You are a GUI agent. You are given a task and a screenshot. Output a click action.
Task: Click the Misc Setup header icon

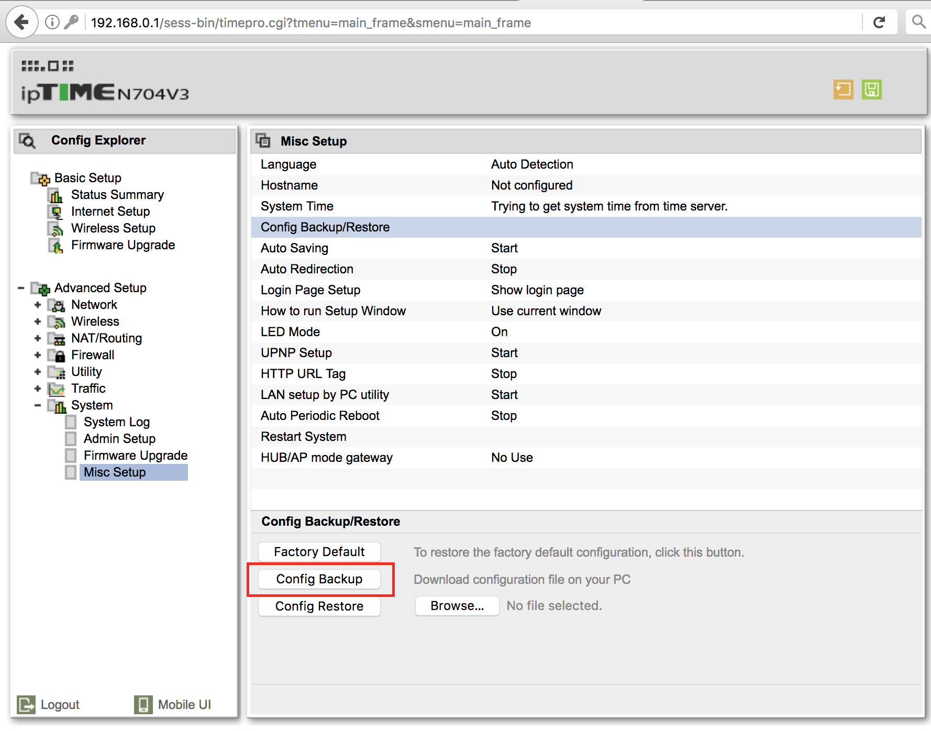(263, 141)
